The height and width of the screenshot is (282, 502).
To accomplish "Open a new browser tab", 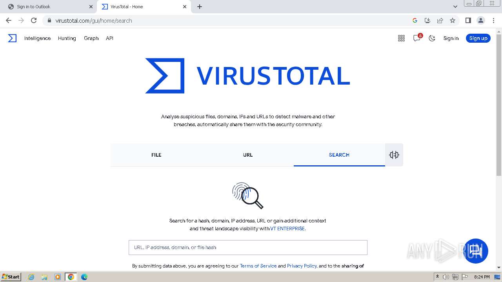I will pos(199,7).
